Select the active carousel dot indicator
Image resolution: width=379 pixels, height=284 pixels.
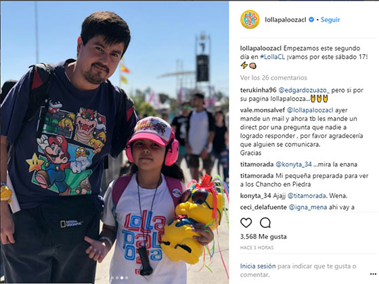[x=122, y=278]
